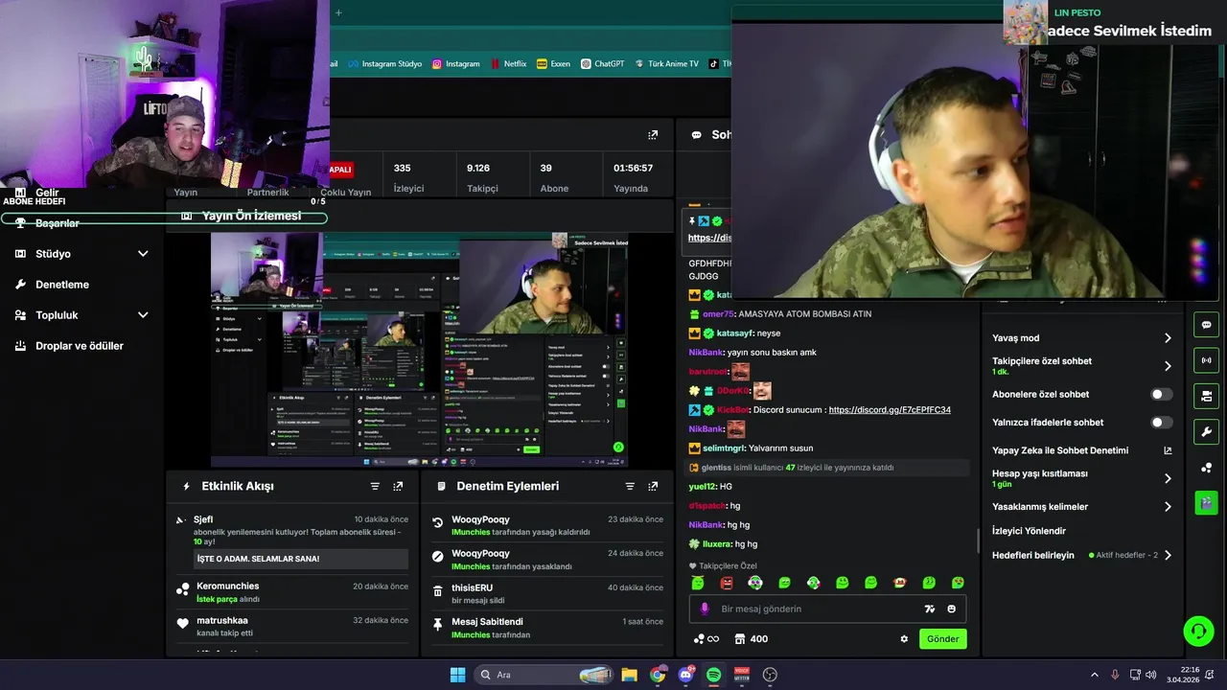Open the ChatGPT bookmark

pos(602,64)
